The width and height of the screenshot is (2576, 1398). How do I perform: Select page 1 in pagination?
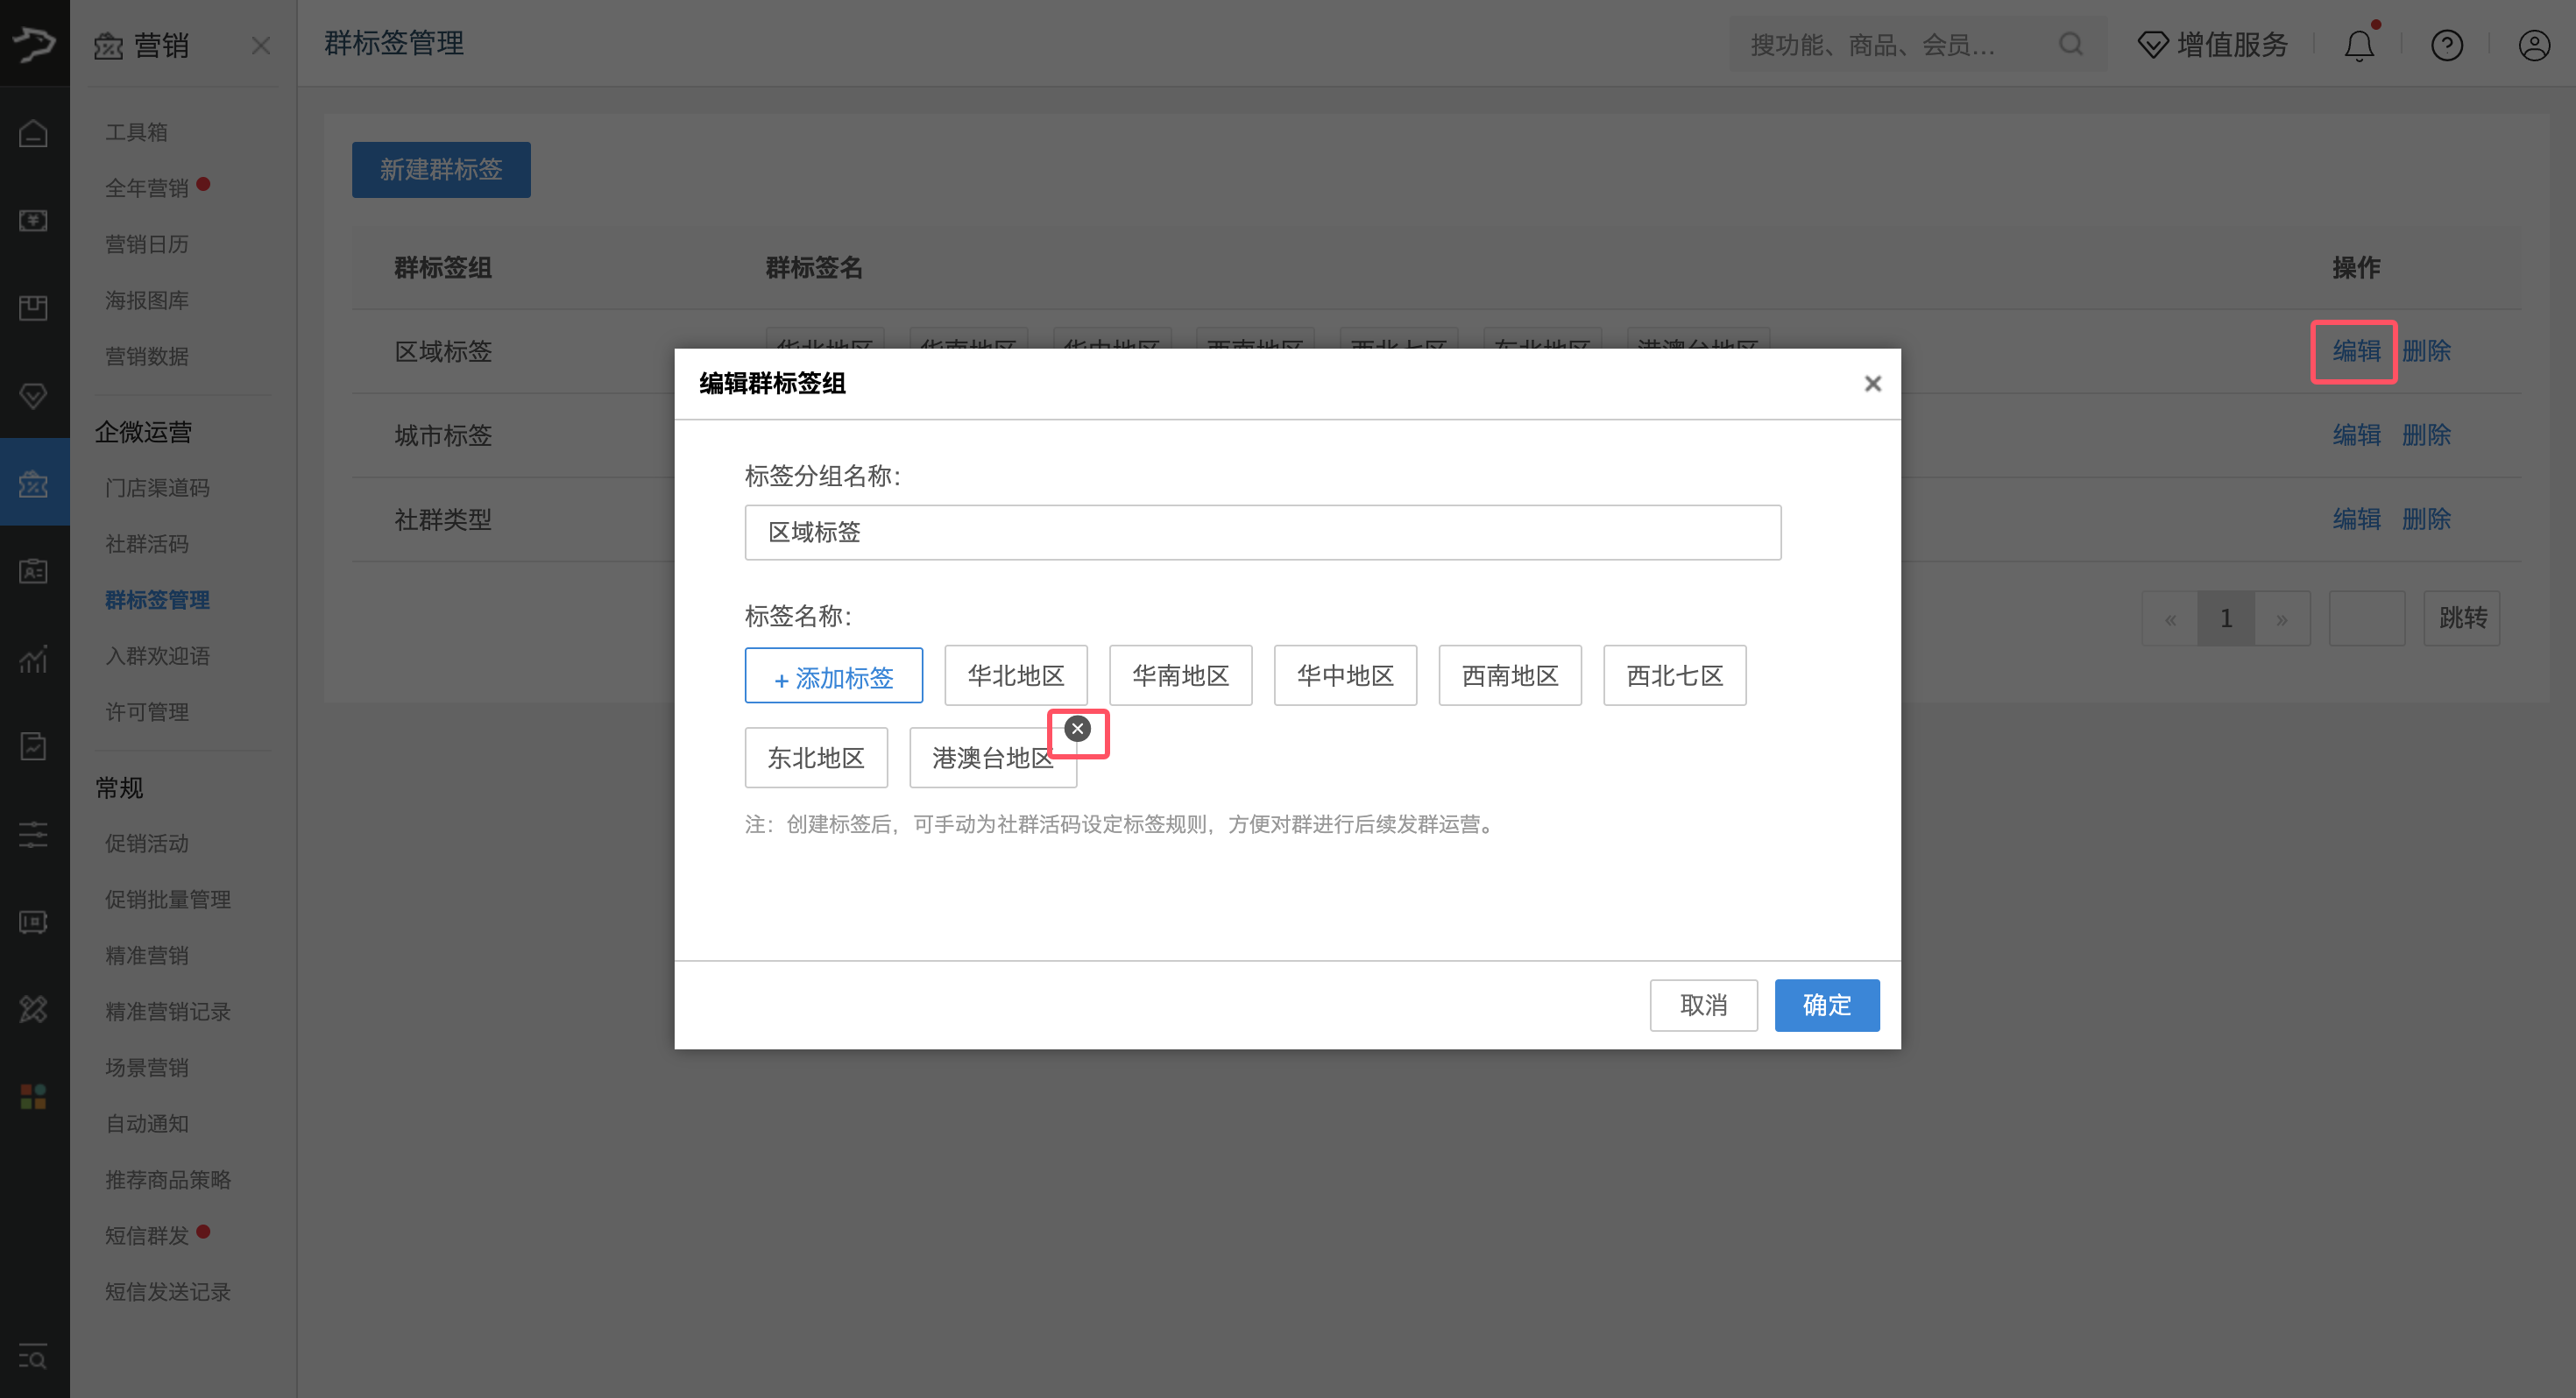(2226, 619)
